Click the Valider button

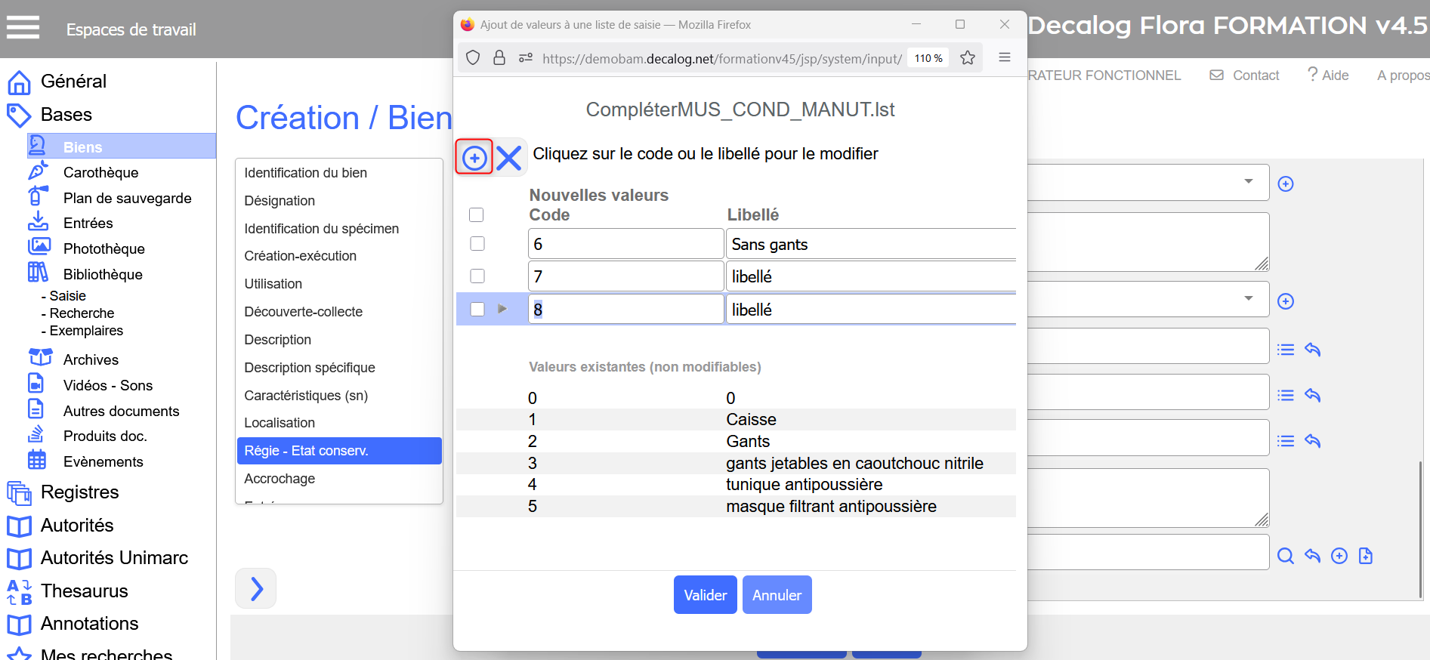(705, 595)
